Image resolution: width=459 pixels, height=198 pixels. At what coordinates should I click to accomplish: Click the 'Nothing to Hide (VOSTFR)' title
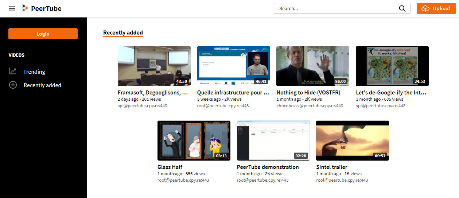tap(308, 93)
